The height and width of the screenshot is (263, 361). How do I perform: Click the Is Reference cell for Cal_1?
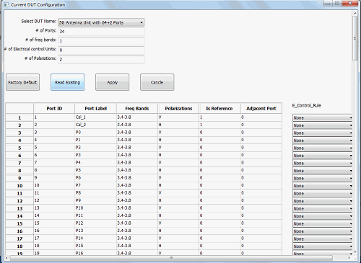pos(219,117)
